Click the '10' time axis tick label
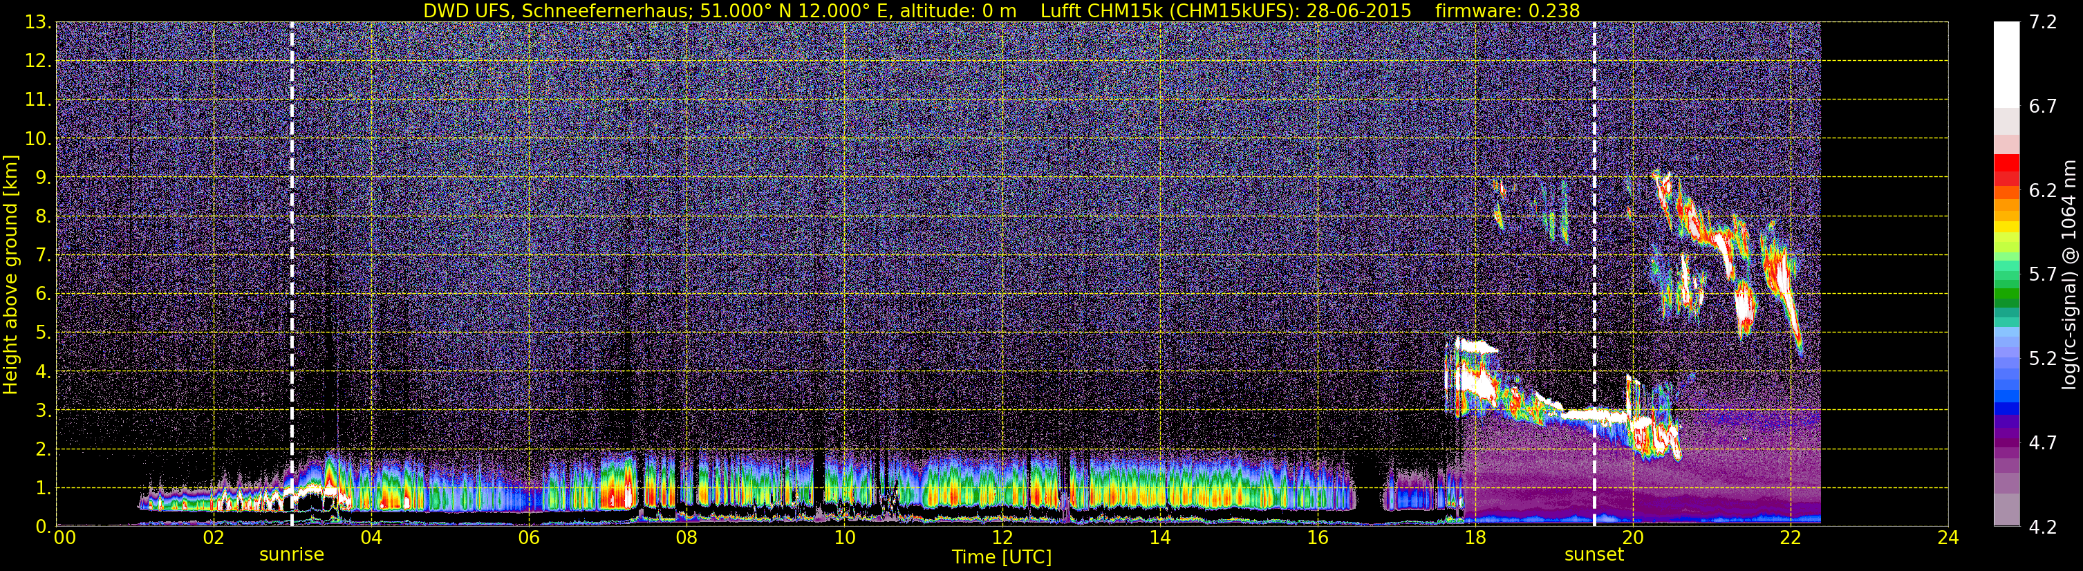The width and height of the screenshot is (2083, 571). click(844, 539)
